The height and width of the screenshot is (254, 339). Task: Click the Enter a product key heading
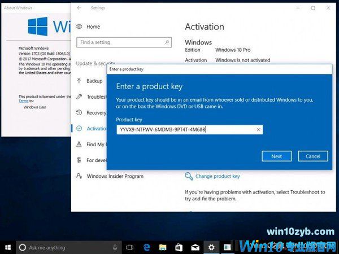click(x=149, y=86)
